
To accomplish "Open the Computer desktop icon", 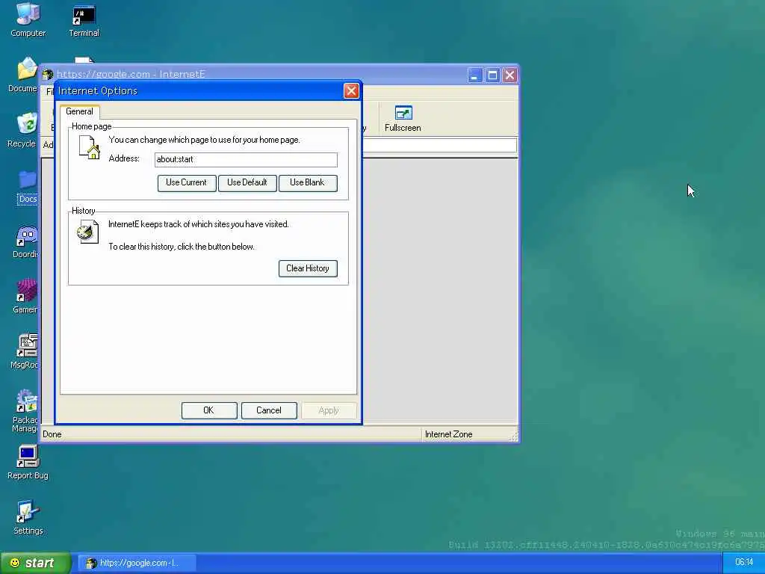I will coord(28,19).
